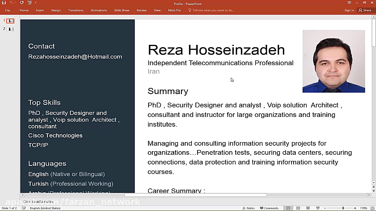The image size is (376, 211).
Task: Open the Nitro Pro tab
Action: (174, 10)
